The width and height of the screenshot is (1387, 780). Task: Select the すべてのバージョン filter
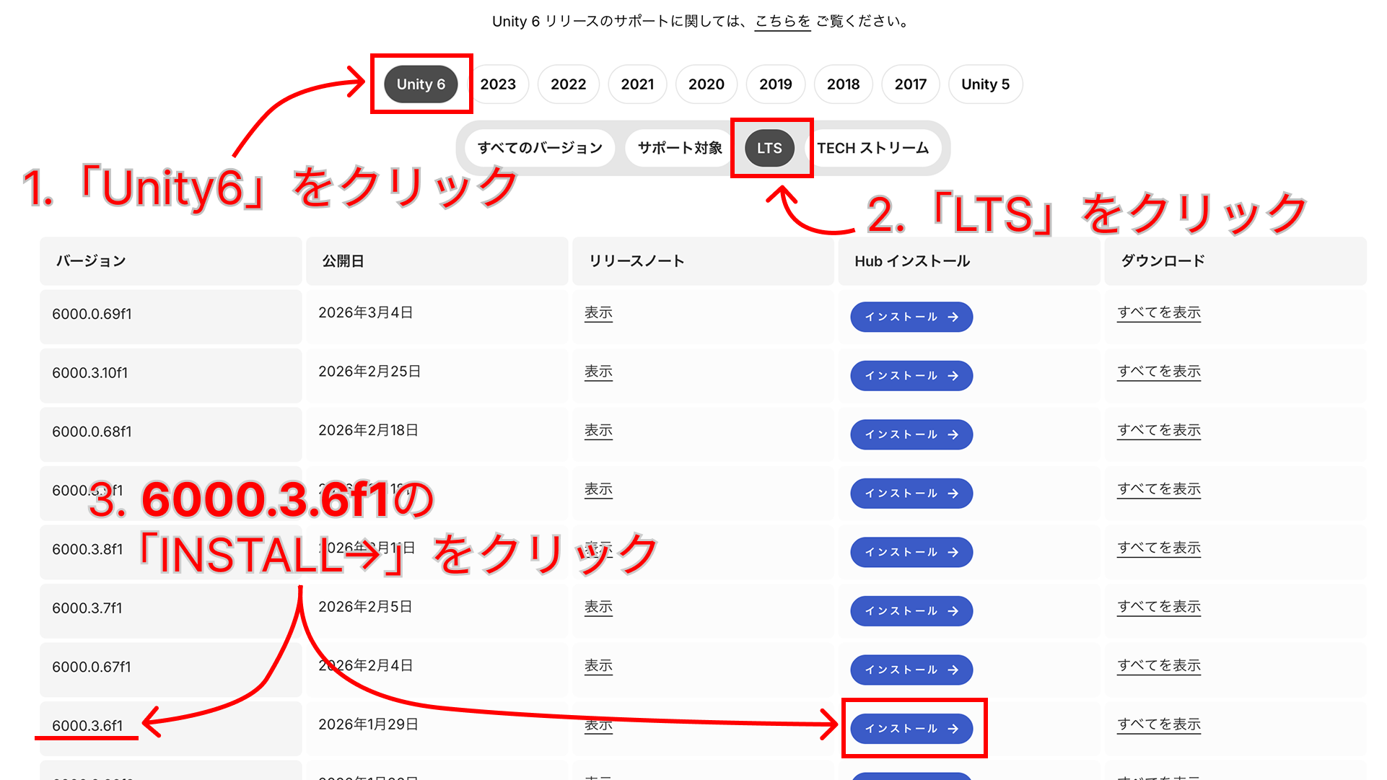point(540,148)
